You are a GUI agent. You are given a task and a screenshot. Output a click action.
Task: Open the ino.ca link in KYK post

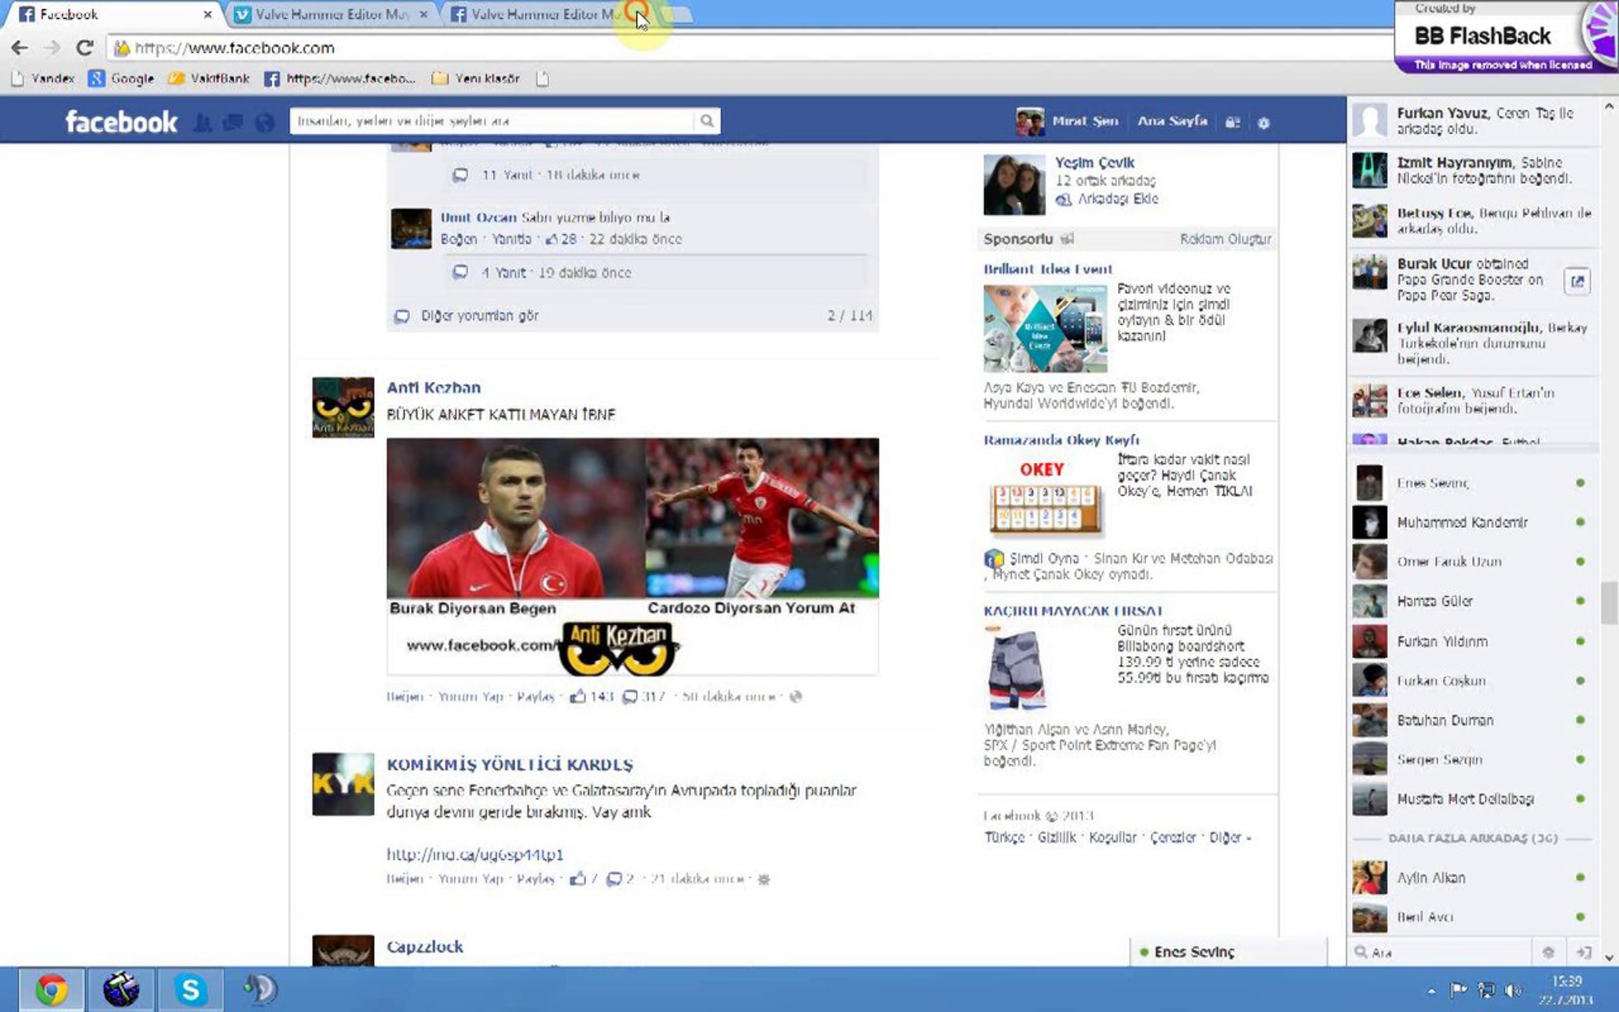(x=475, y=854)
